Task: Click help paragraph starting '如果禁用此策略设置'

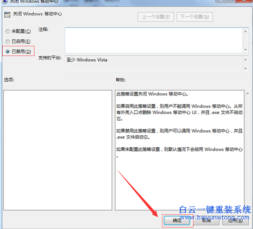Action: tap(180, 134)
